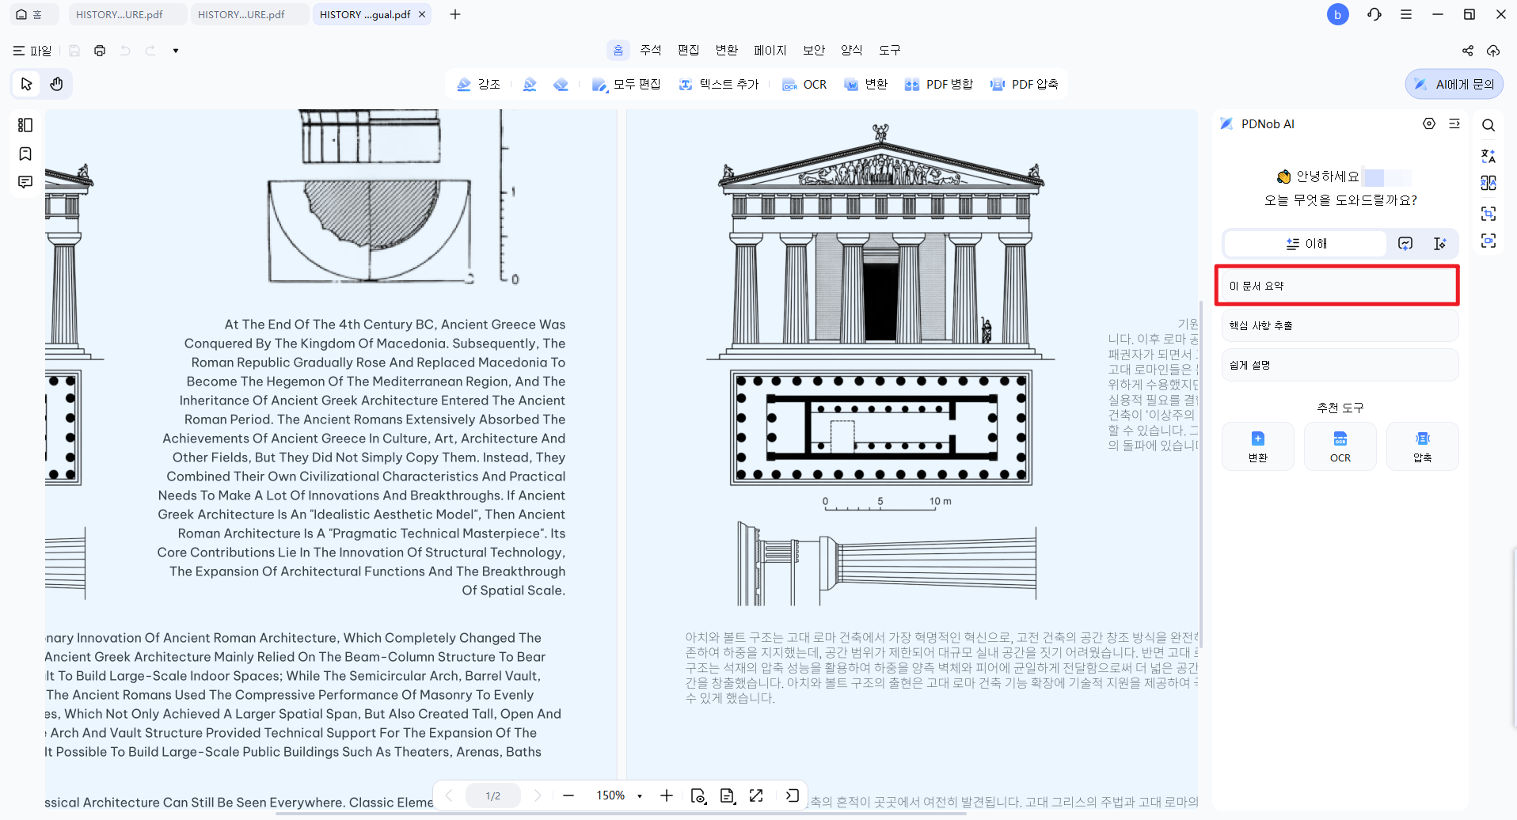Click 변환 convert in the main toolbar
The width and height of the screenshot is (1517, 820).
(866, 85)
